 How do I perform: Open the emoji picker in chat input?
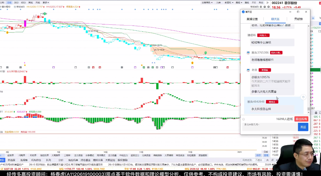(243, 119)
